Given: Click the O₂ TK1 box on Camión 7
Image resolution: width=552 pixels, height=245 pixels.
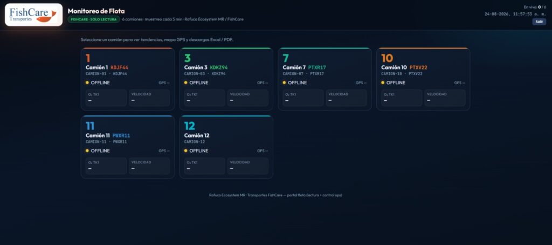Looking at the screenshot, I should [303, 98].
